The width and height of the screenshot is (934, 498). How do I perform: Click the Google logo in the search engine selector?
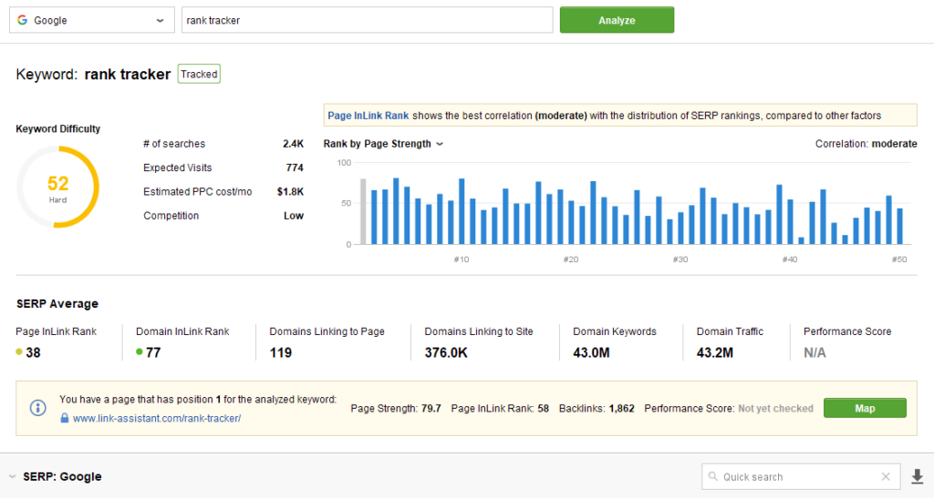click(22, 20)
